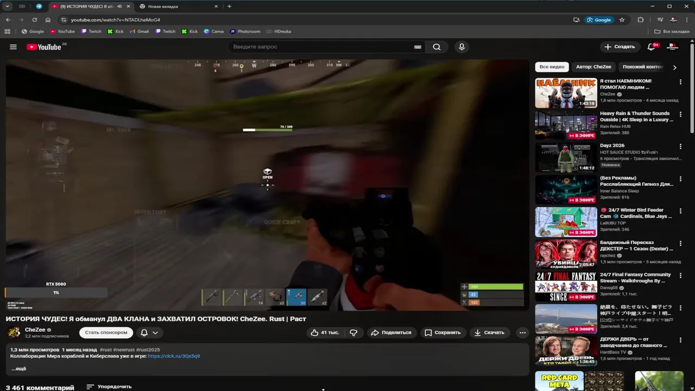
Task: Open the tab search dropdown arrow
Action: click(x=8, y=7)
